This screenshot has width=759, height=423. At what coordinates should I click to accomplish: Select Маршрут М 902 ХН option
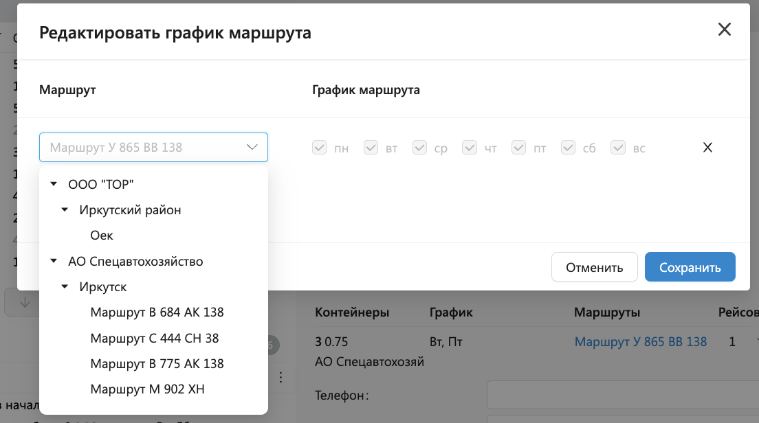click(x=147, y=389)
